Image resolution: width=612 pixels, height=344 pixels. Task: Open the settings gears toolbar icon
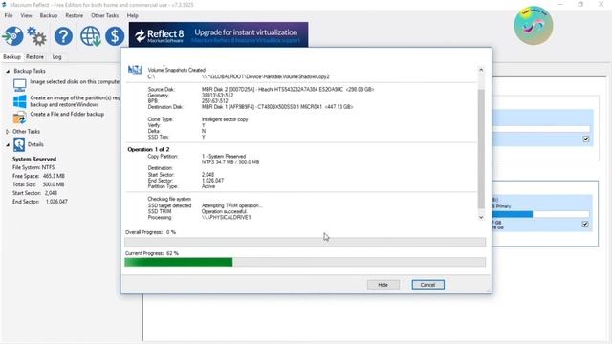(x=36, y=36)
